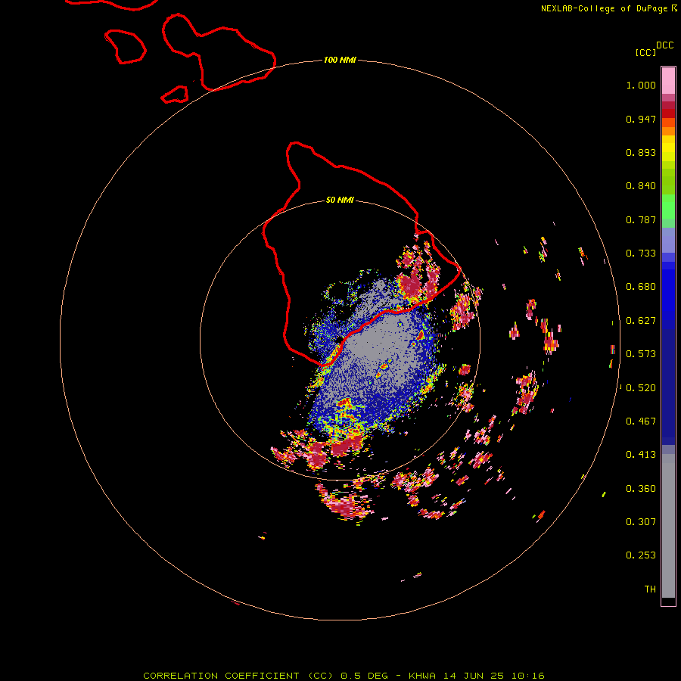
Task: Click the 14 JUN 25 date text
Action: point(474,676)
